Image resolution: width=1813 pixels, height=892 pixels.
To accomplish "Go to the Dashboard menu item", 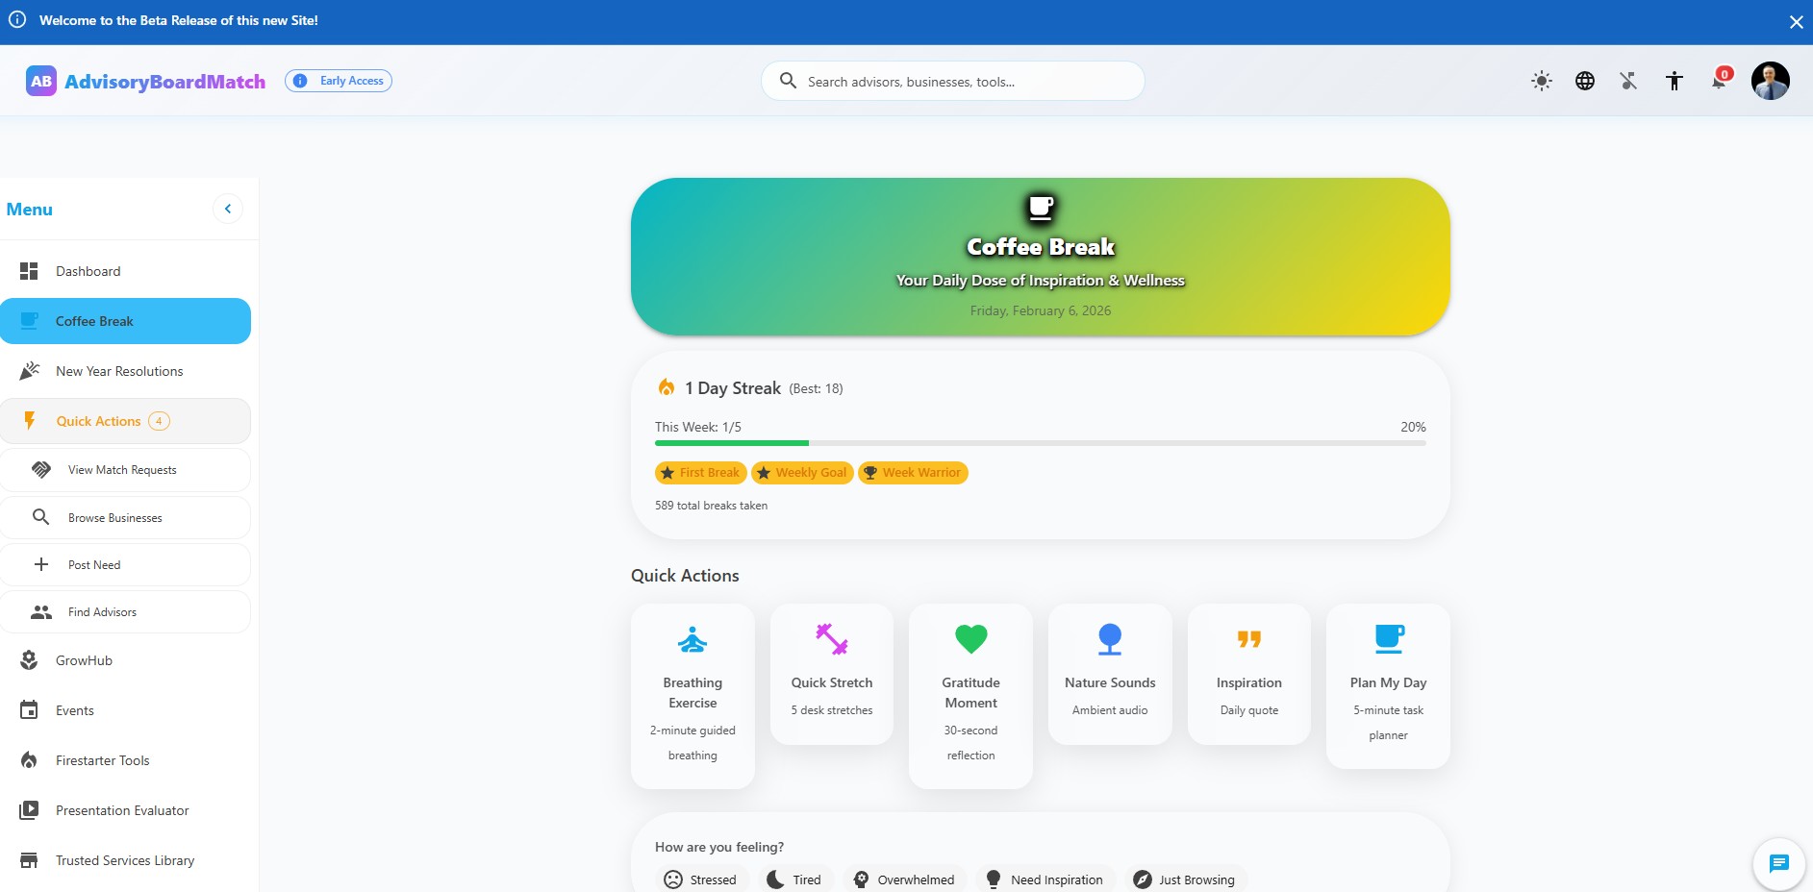I will pyautogui.click(x=88, y=271).
